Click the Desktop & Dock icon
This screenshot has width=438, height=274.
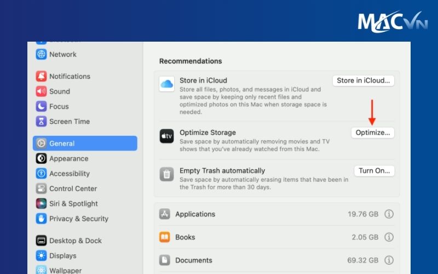pos(41,241)
